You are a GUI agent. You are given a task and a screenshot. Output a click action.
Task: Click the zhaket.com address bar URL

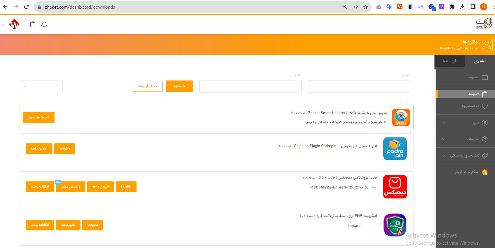coord(80,7)
